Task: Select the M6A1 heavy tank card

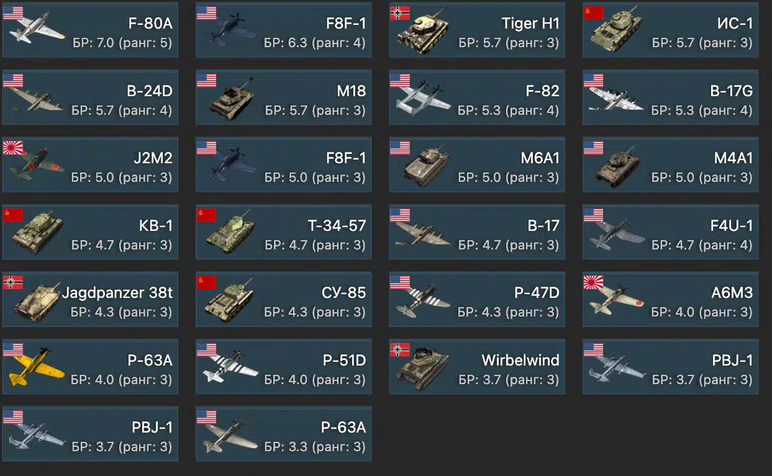Action: point(477,165)
